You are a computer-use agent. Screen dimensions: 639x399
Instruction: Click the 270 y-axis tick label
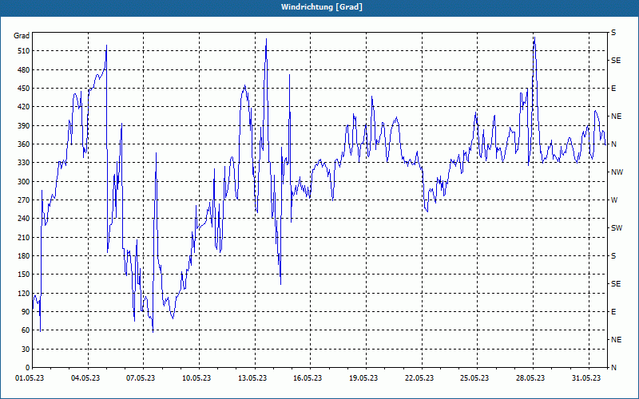[23, 200]
